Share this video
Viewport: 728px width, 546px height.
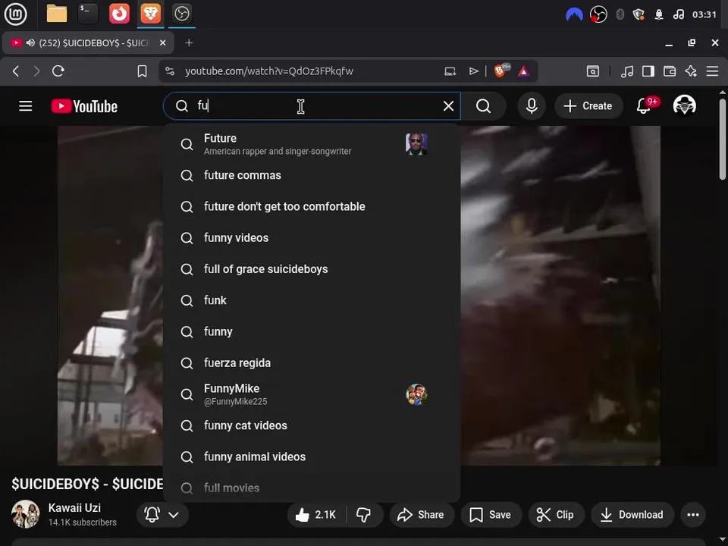(x=422, y=514)
